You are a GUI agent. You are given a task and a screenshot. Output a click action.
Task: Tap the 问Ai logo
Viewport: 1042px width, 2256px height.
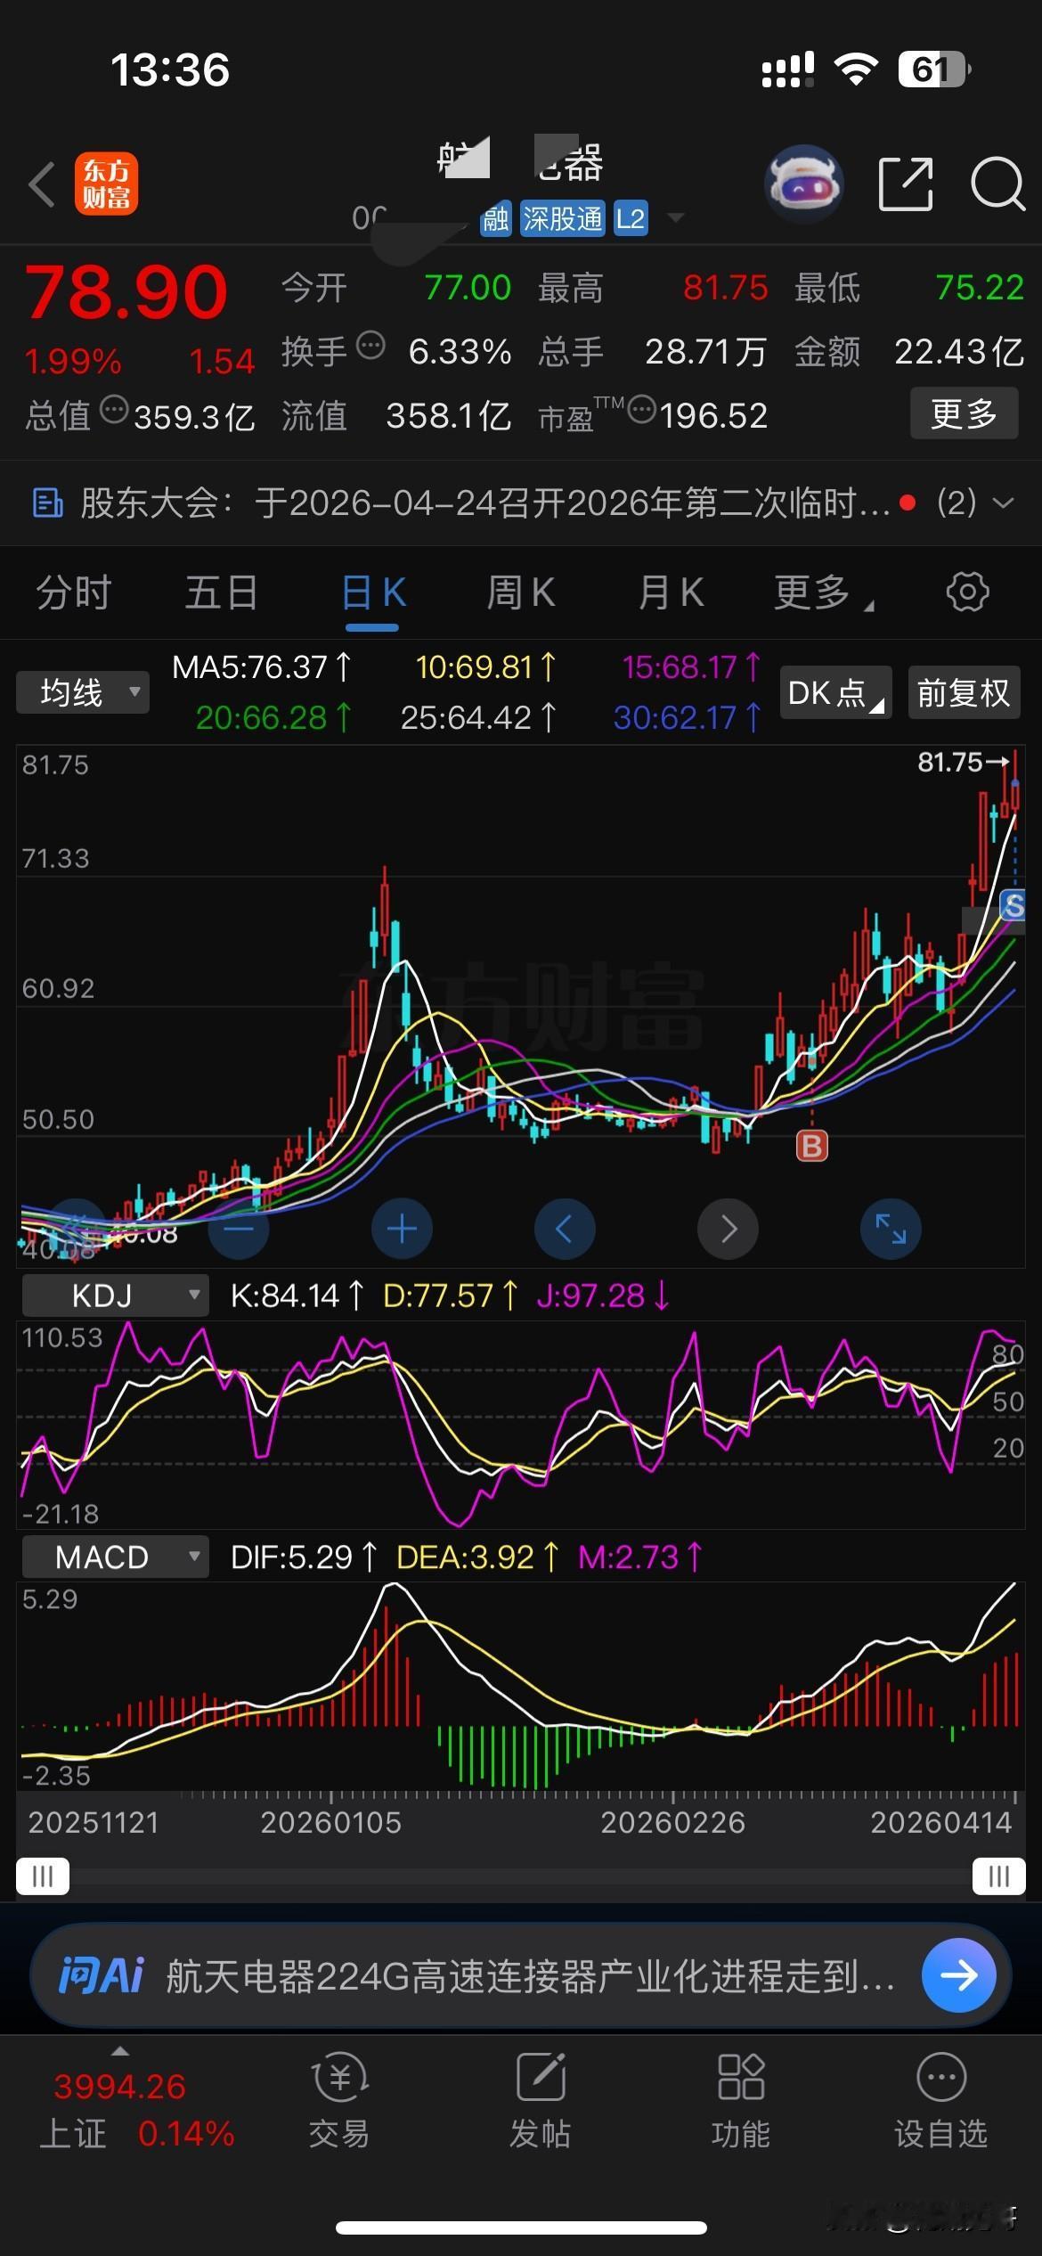102,1976
